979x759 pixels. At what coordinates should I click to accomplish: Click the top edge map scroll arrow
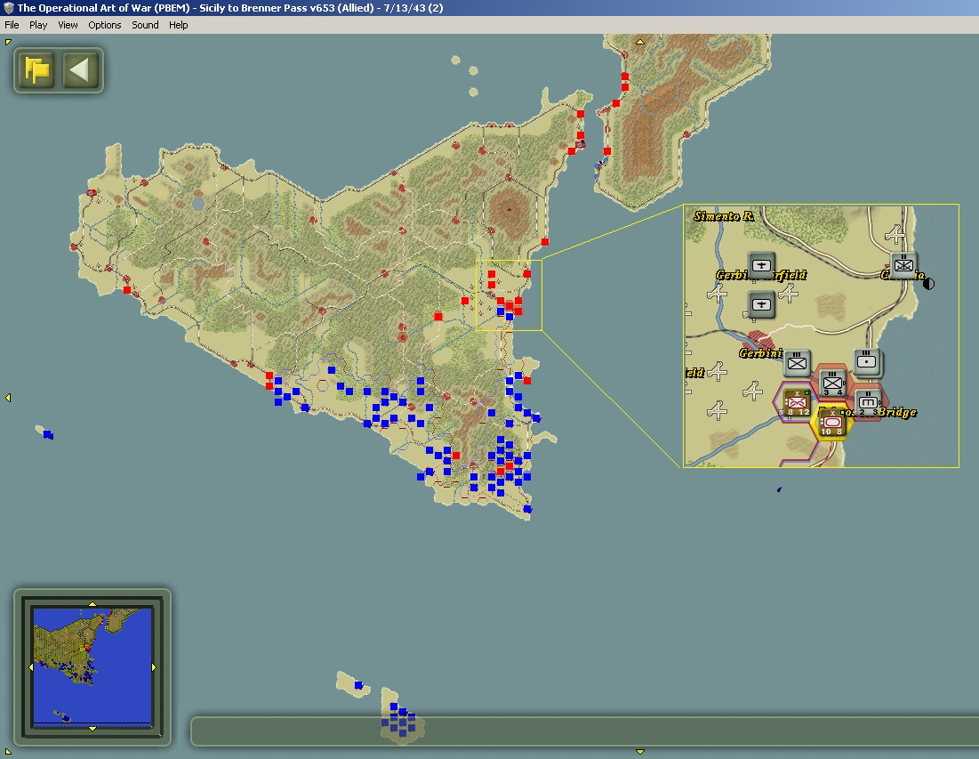point(640,43)
